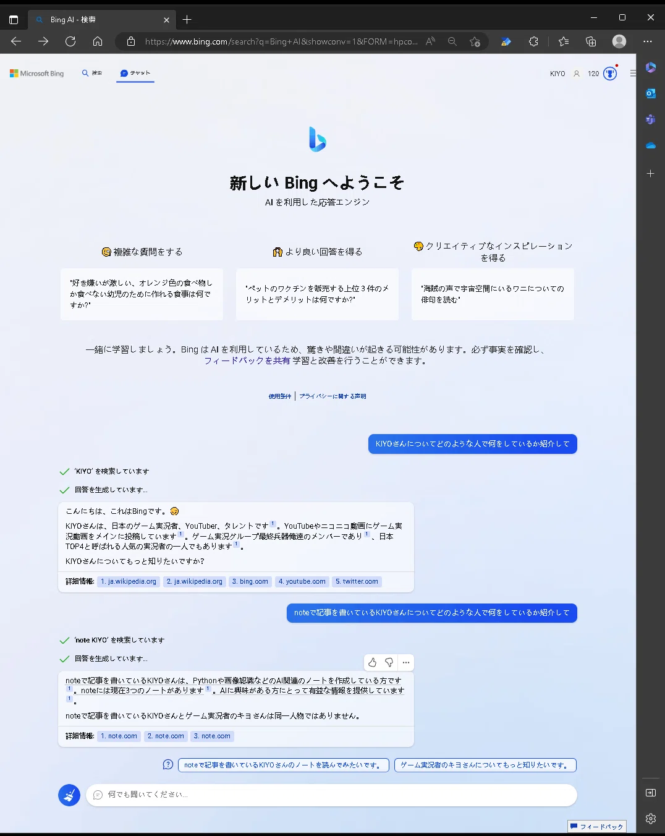Click the browser forward arrow
The height and width of the screenshot is (836, 665).
pos(43,41)
